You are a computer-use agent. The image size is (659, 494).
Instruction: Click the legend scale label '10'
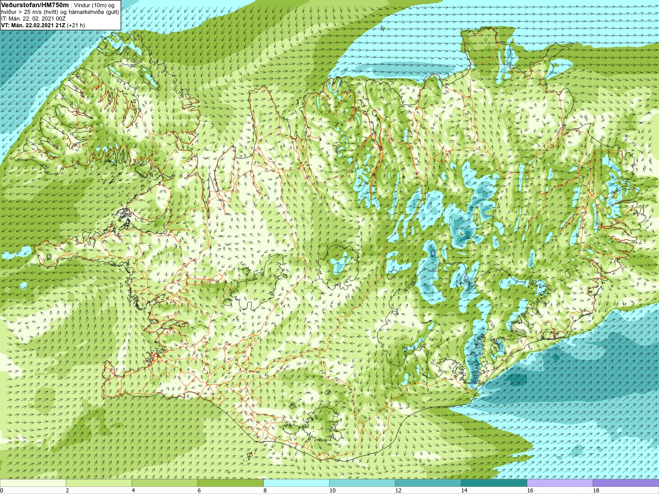coord(332,490)
